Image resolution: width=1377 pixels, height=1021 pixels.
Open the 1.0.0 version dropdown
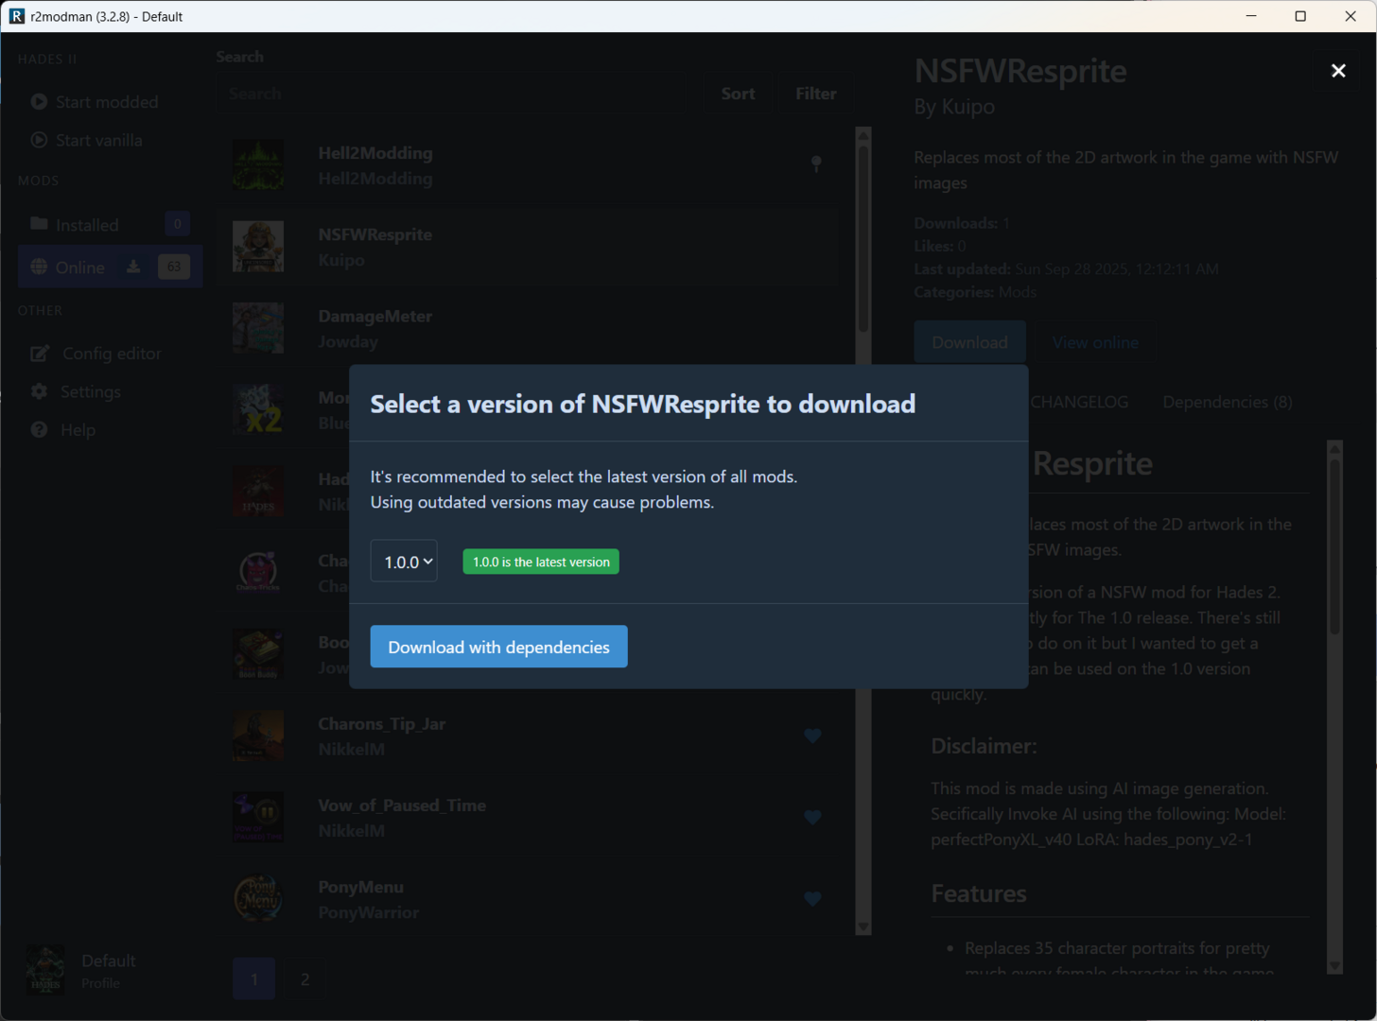[404, 562]
